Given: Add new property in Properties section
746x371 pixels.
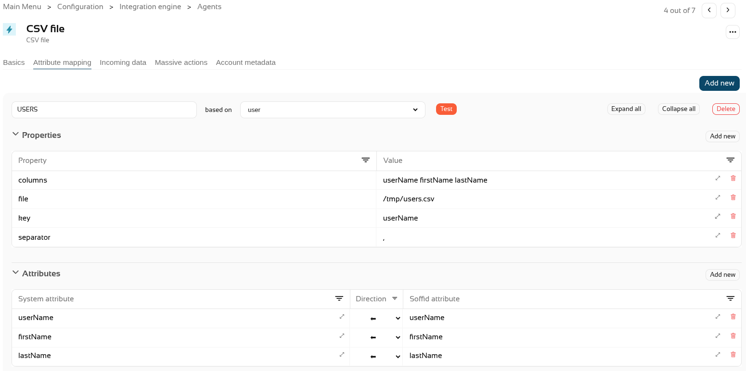Looking at the screenshot, I should [722, 136].
